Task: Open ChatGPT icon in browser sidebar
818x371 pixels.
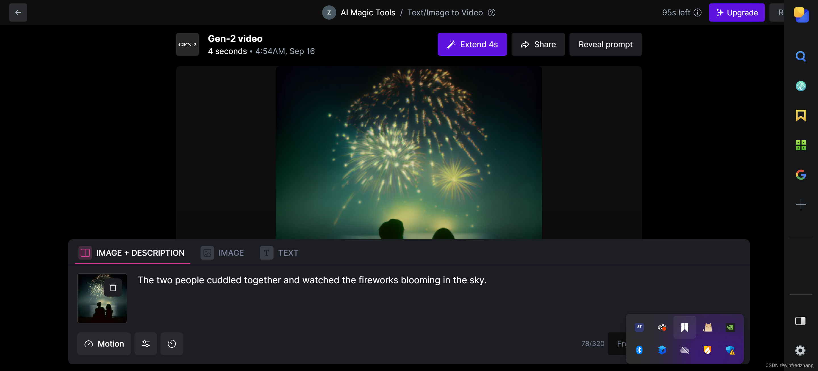Action: point(801,86)
